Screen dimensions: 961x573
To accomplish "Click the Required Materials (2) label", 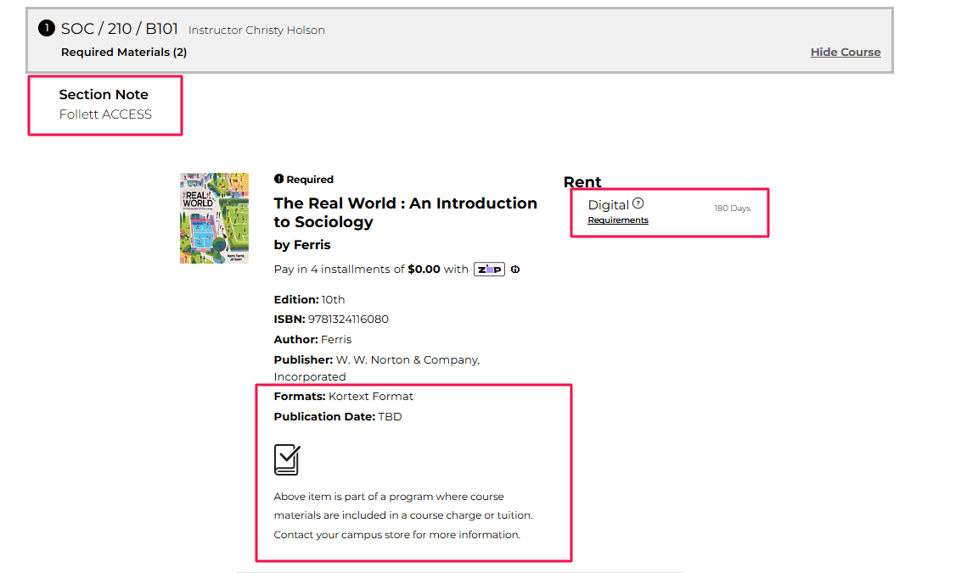I will click(124, 52).
